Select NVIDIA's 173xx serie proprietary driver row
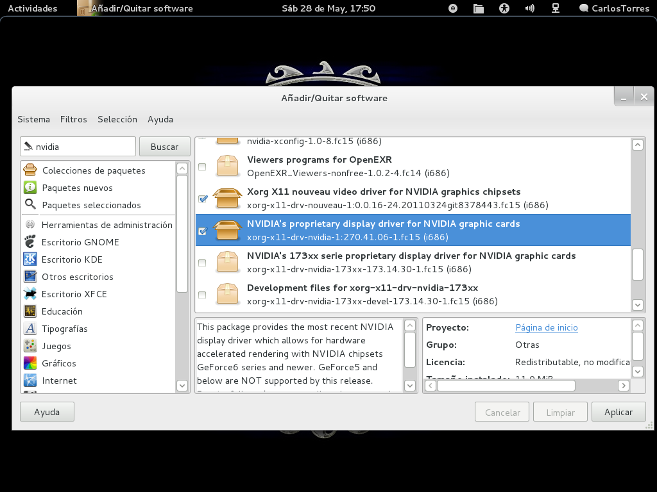The image size is (657, 492). pos(413,262)
